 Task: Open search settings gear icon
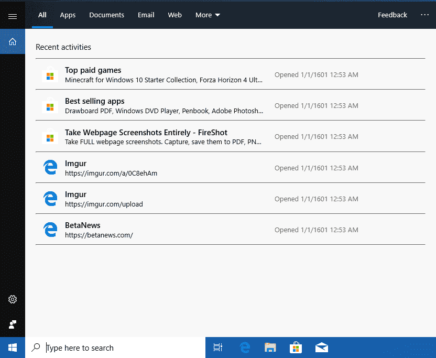tap(13, 299)
